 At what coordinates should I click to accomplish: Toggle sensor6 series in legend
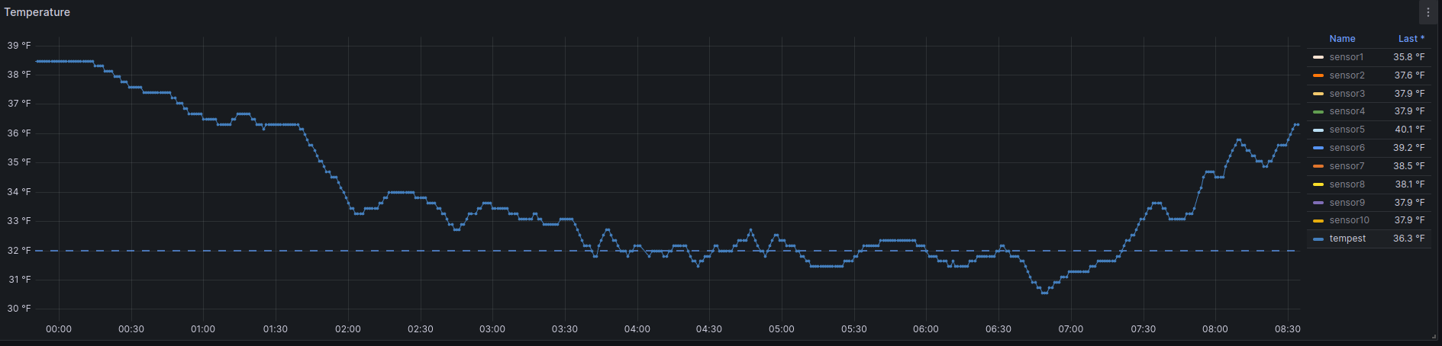[1347, 148]
